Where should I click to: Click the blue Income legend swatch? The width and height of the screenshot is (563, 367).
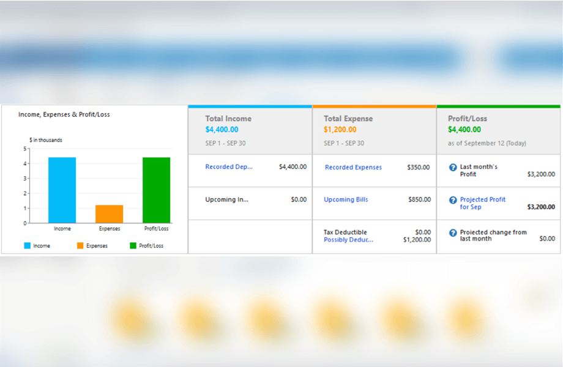click(28, 246)
